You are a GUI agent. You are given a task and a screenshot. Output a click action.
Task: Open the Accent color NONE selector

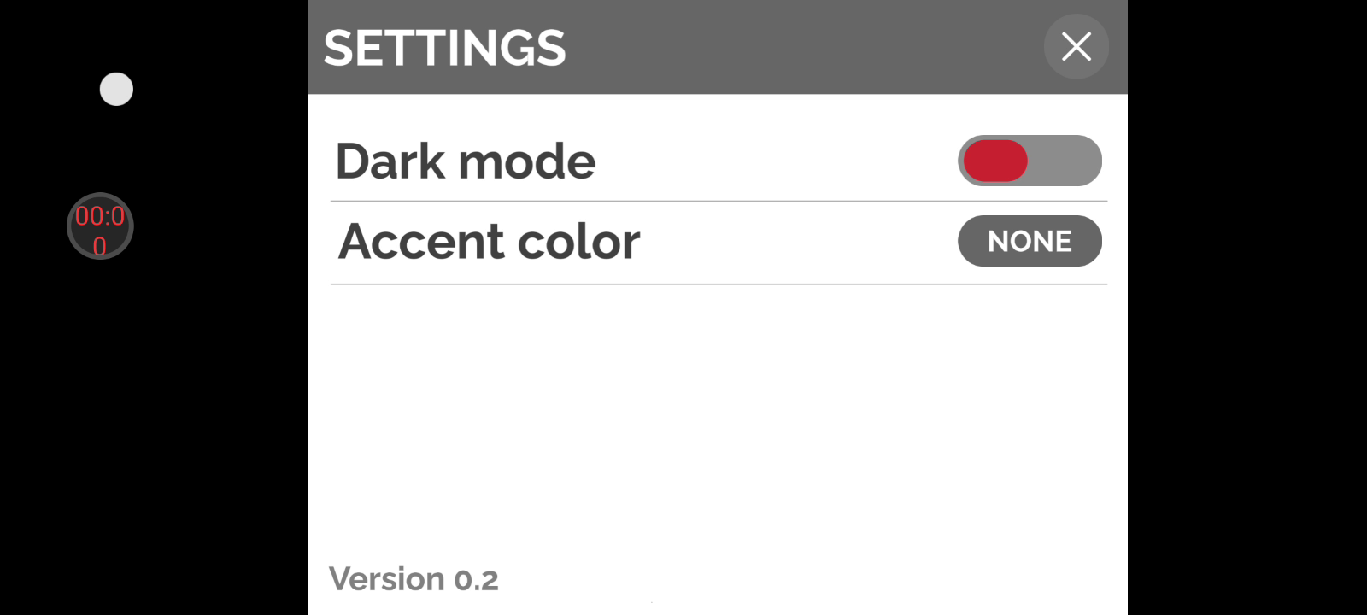1029,241
